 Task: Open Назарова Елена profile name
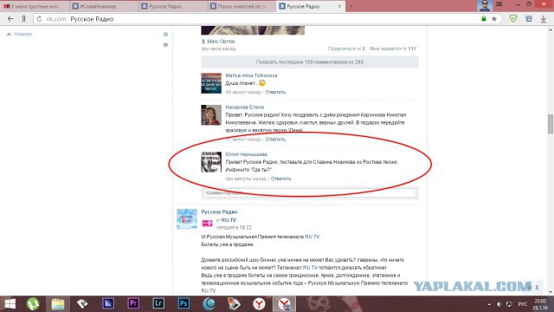pos(244,107)
